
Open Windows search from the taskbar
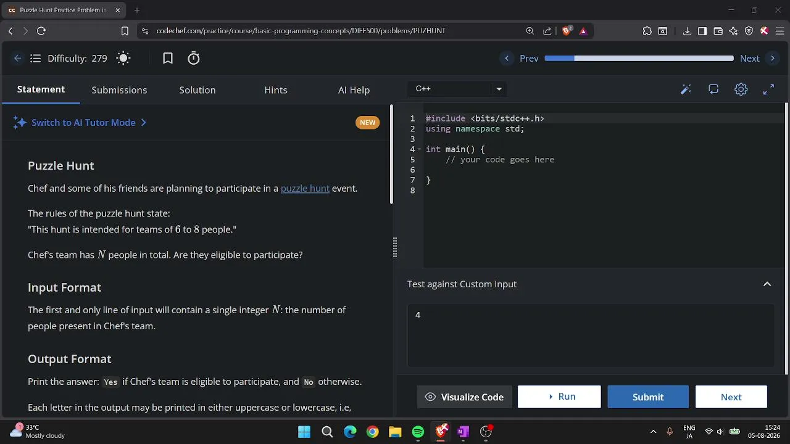pyautogui.click(x=327, y=432)
